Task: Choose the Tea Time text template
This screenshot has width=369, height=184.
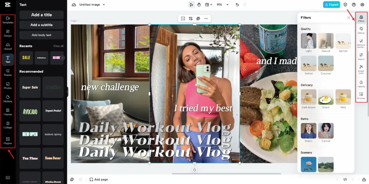Action: 30,158
